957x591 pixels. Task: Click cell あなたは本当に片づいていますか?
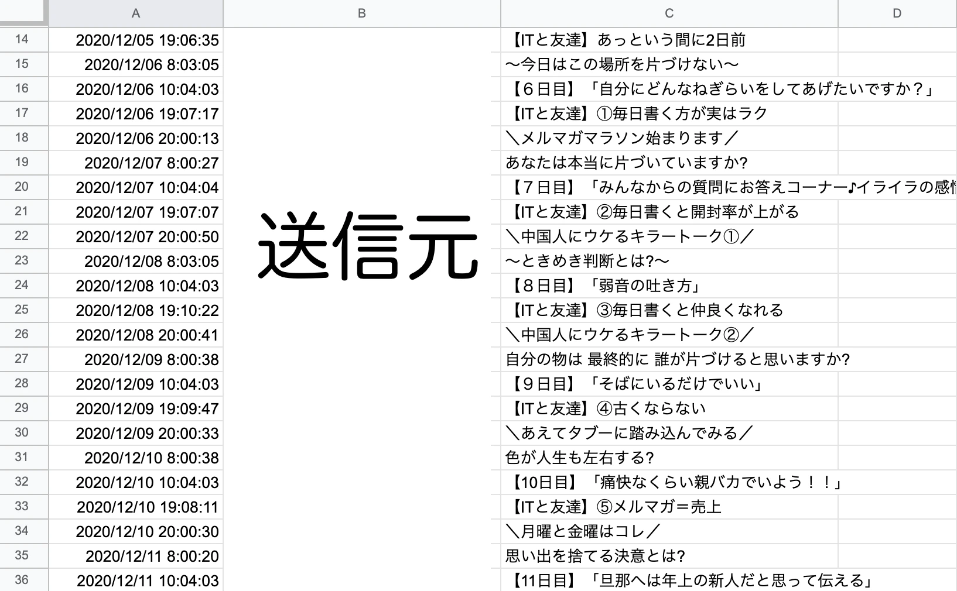pos(669,163)
